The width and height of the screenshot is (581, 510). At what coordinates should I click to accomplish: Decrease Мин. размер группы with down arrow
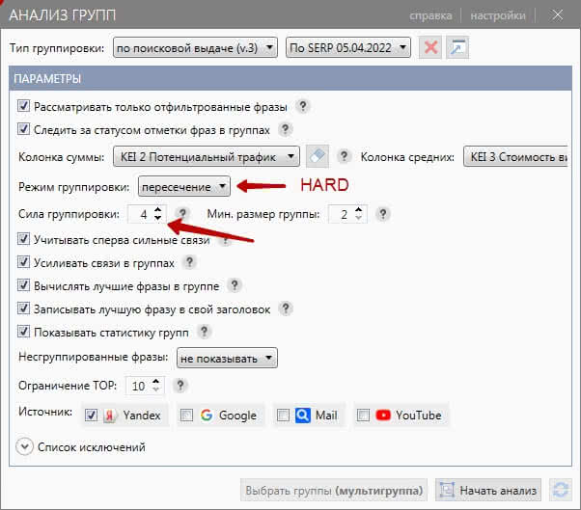[x=358, y=218]
